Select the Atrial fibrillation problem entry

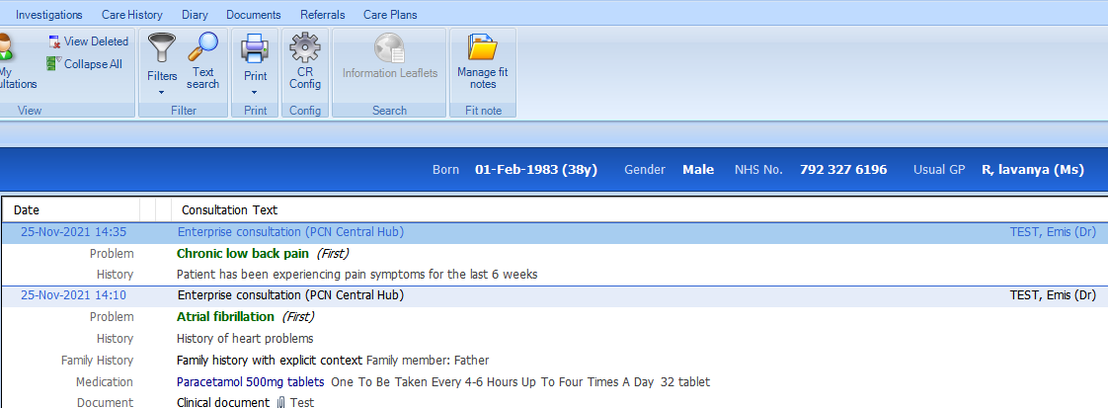pyautogui.click(x=225, y=317)
